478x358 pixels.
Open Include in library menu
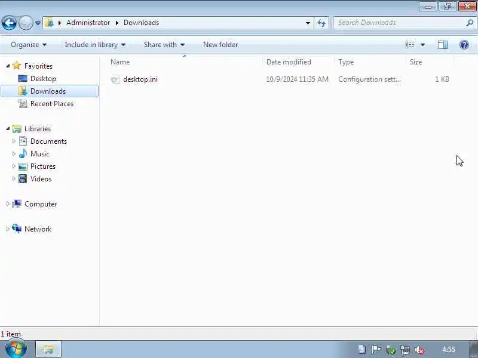pyautogui.click(x=95, y=45)
